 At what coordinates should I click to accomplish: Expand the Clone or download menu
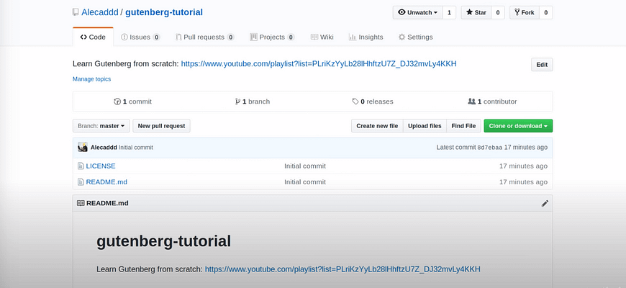[x=518, y=126]
